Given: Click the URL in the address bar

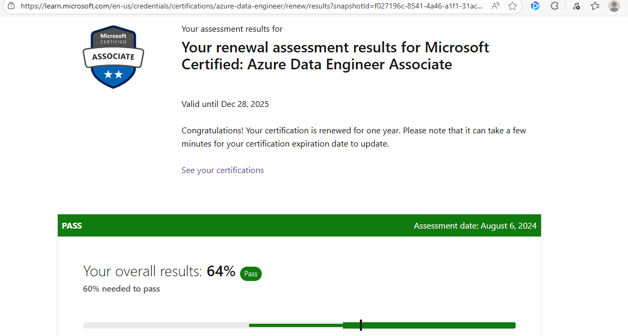Looking at the screenshot, I should point(252,6).
